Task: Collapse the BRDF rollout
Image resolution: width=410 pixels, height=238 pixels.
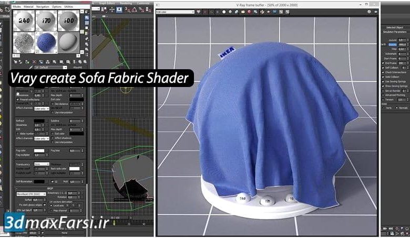Action: pyautogui.click(x=50, y=188)
